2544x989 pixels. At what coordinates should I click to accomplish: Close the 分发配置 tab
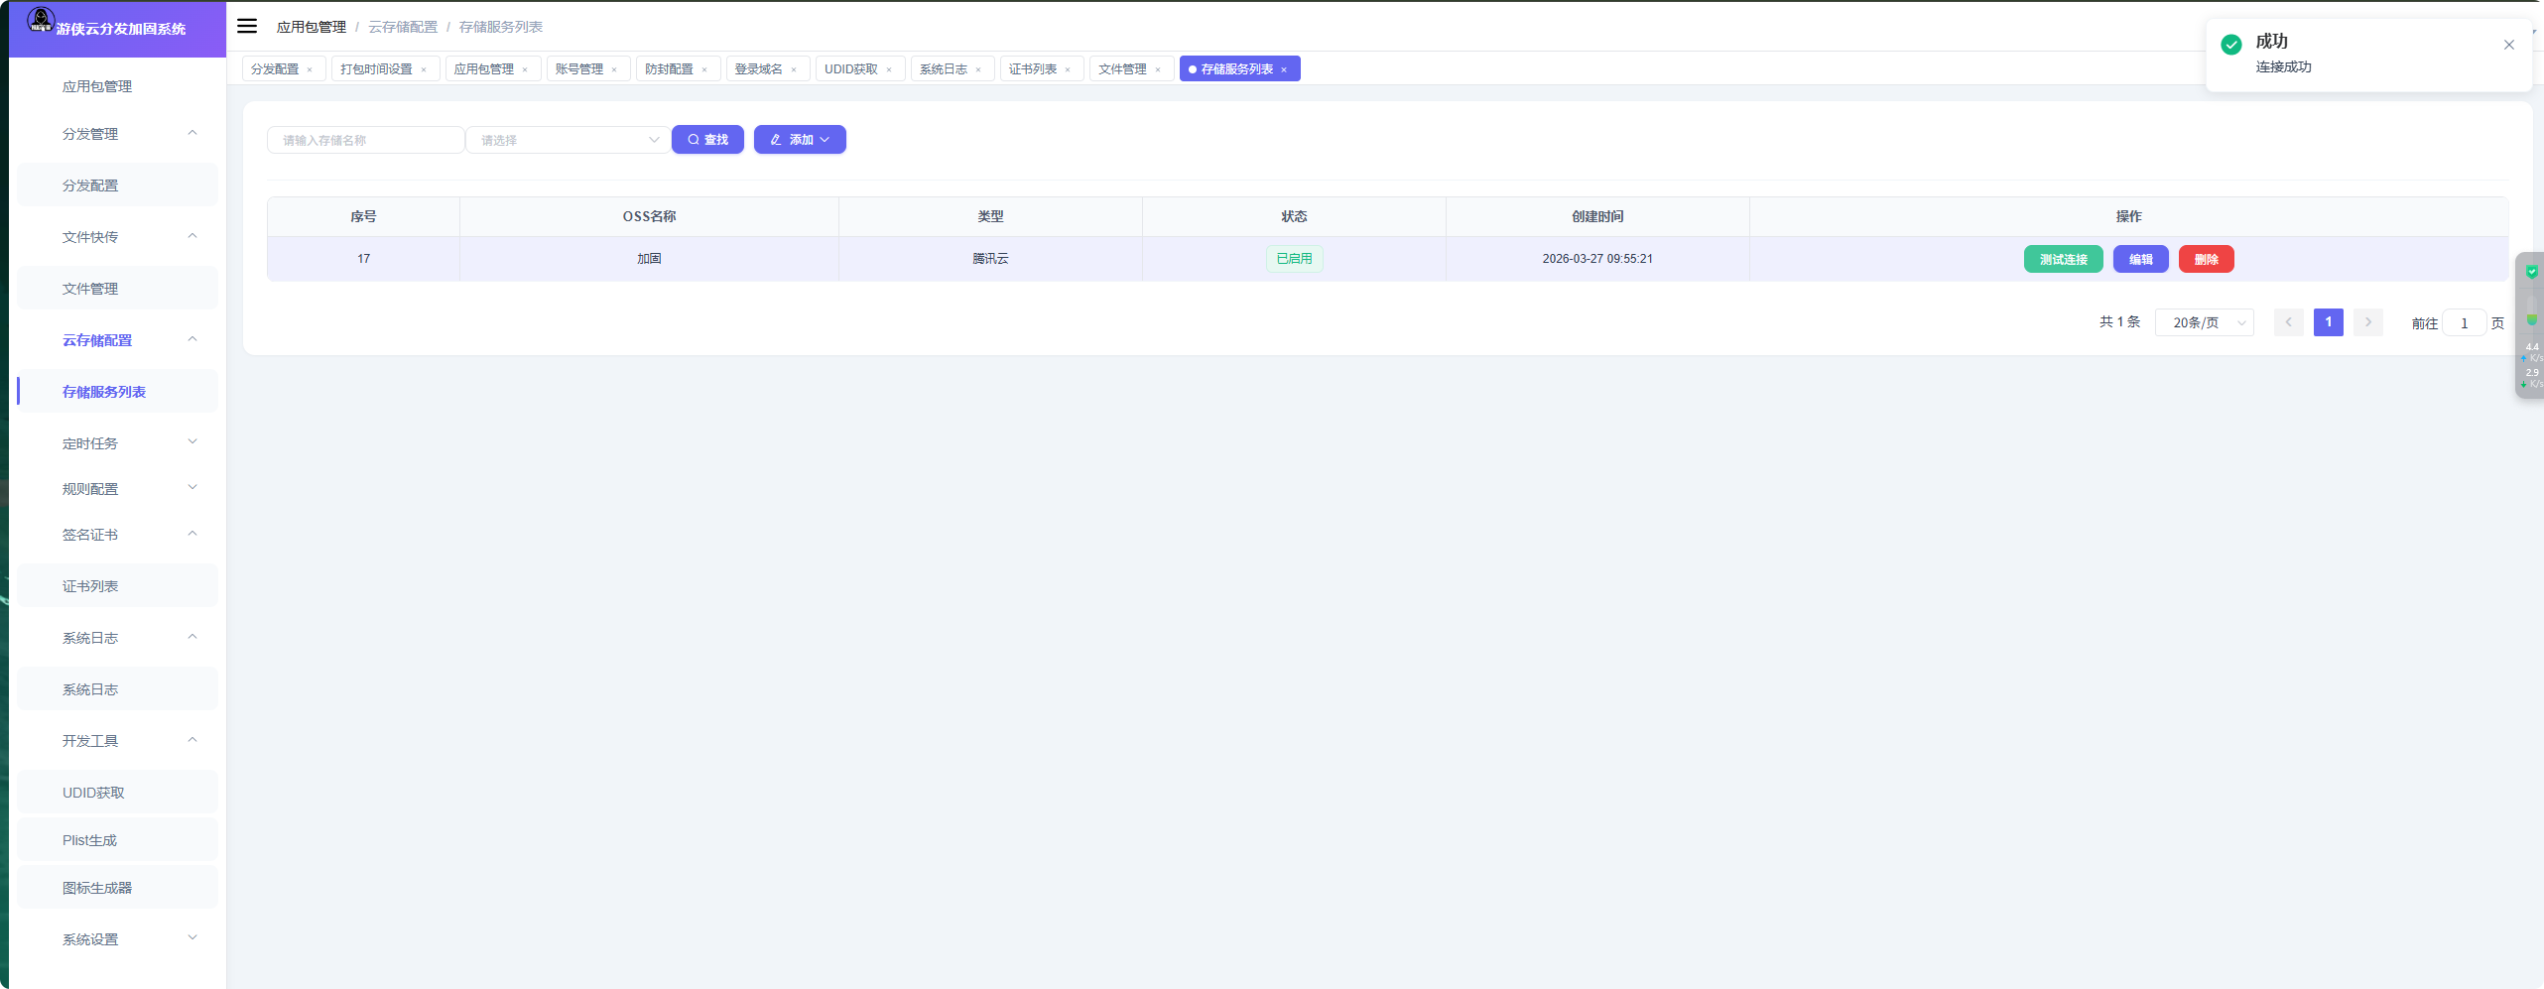[310, 69]
